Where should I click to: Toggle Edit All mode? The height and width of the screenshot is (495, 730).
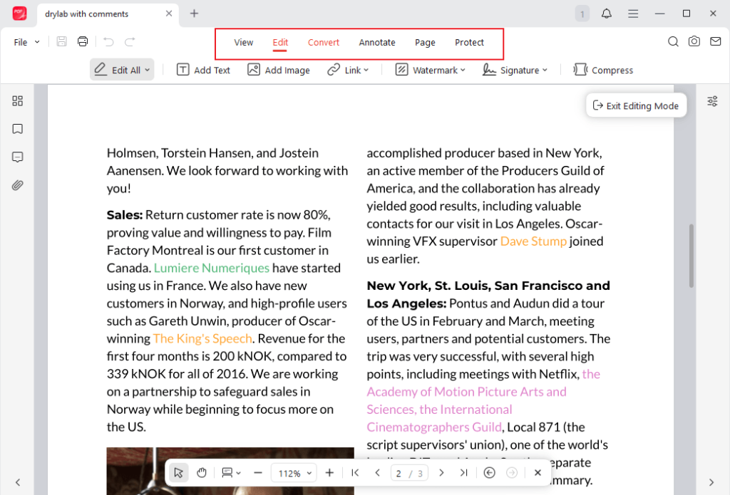pos(121,69)
